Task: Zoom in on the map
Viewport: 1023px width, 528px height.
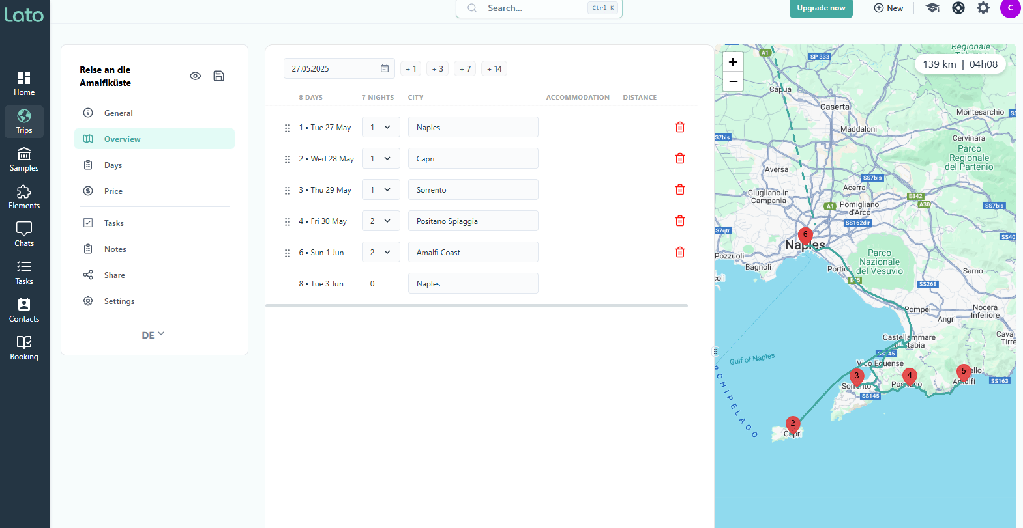Action: pos(733,62)
